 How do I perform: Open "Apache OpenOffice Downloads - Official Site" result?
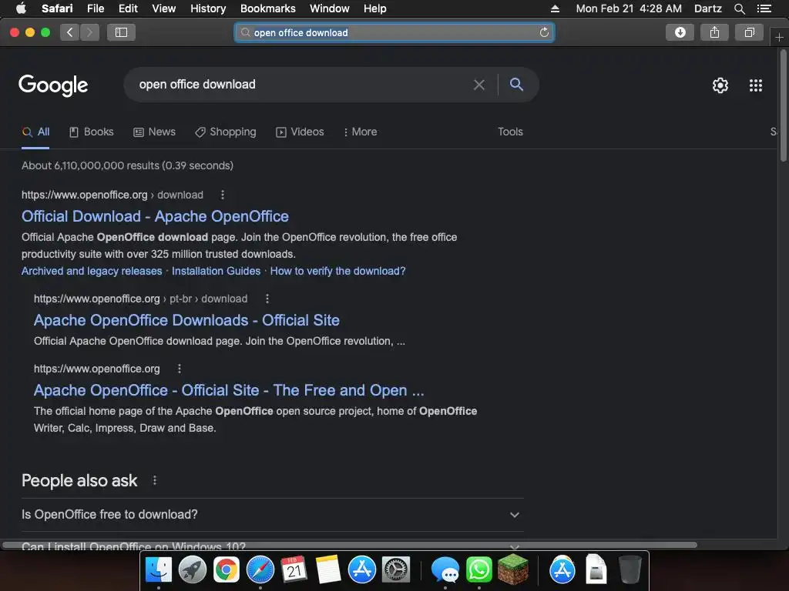click(x=186, y=321)
